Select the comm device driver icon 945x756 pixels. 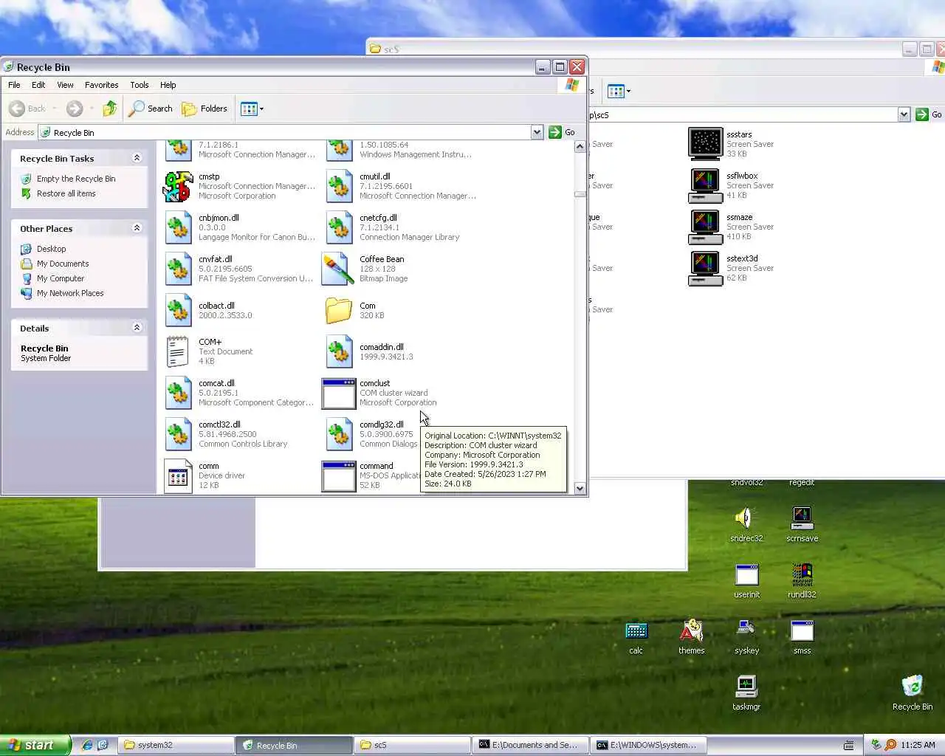pyautogui.click(x=178, y=476)
